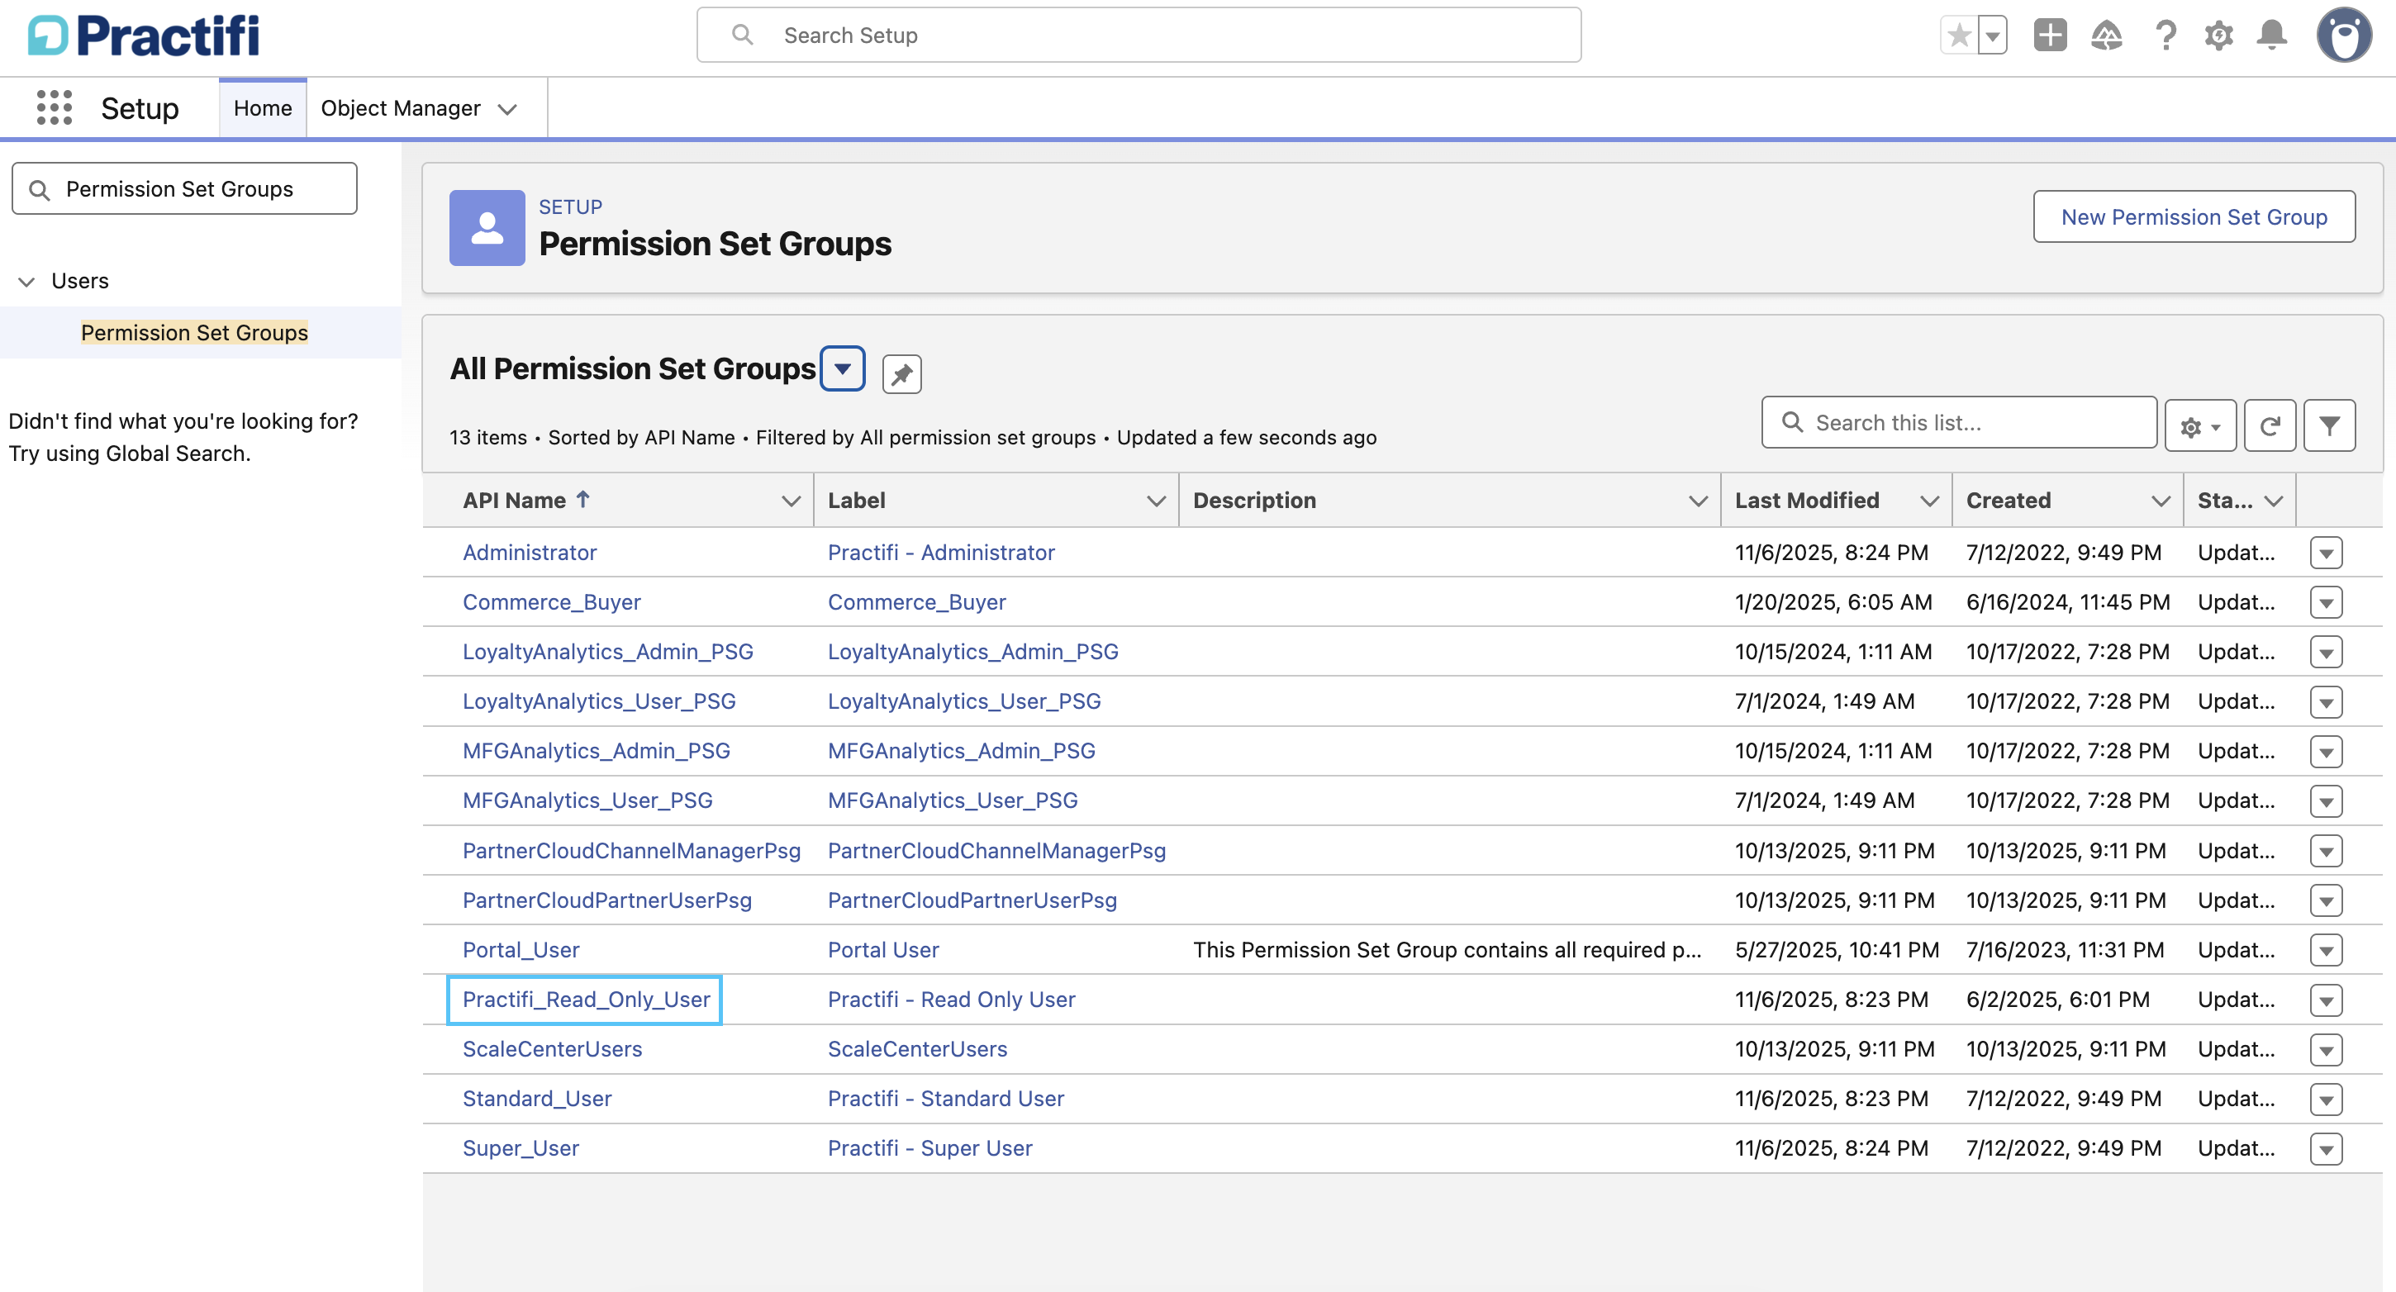
Task: Focus the Search Setup field
Action: coord(1139,36)
